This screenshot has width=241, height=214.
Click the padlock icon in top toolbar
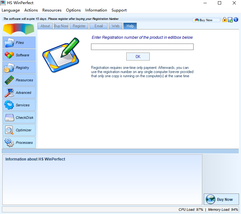225,20
